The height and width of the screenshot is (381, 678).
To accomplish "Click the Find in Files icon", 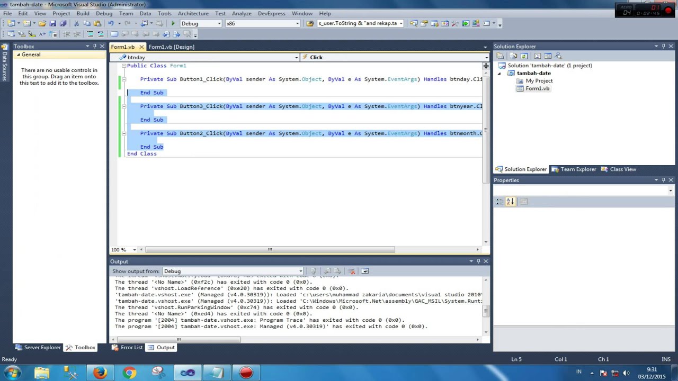I will pos(310,23).
